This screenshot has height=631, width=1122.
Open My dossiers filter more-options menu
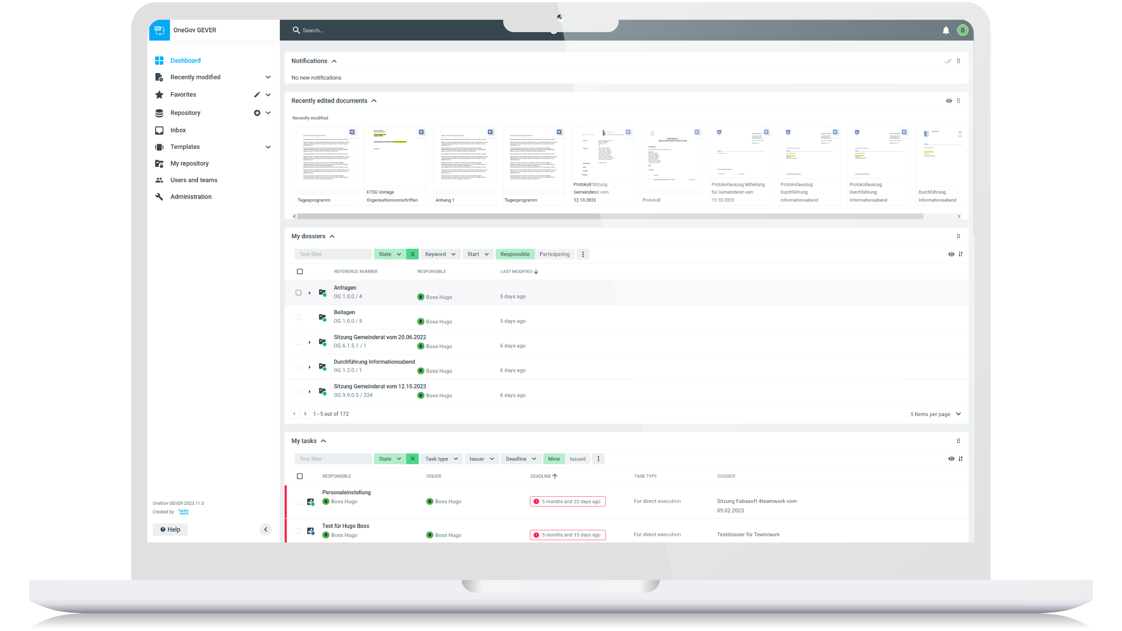(583, 254)
